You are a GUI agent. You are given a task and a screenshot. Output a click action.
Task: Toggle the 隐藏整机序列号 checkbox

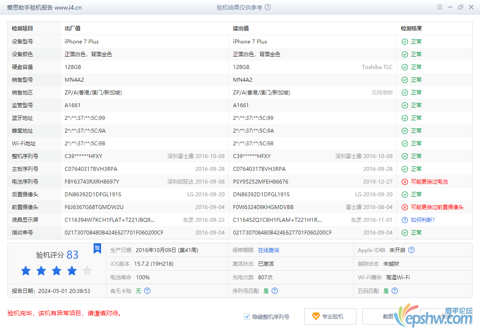tap(247, 317)
